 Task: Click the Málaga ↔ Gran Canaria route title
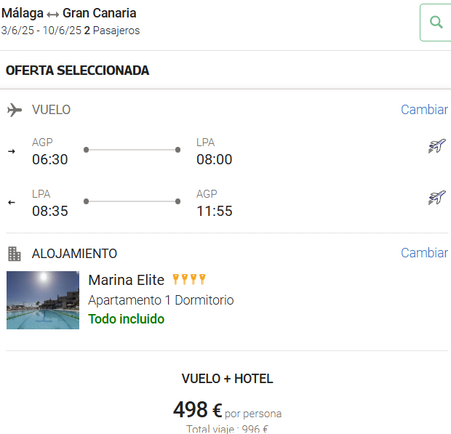click(x=69, y=13)
